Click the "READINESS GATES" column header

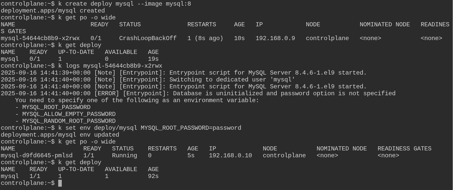coord(404,149)
